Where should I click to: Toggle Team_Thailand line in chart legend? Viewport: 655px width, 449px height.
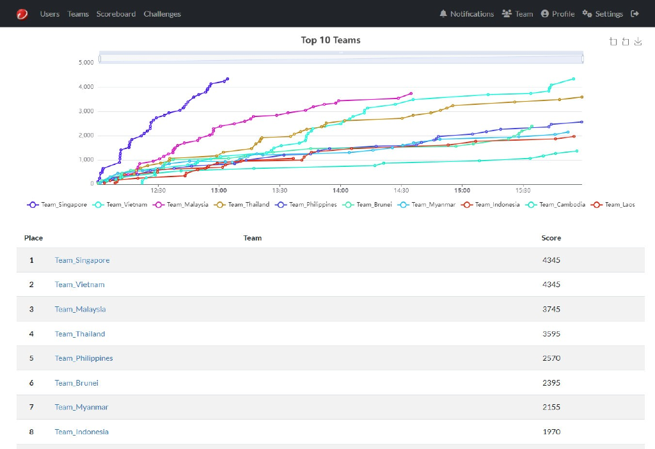[x=242, y=205]
